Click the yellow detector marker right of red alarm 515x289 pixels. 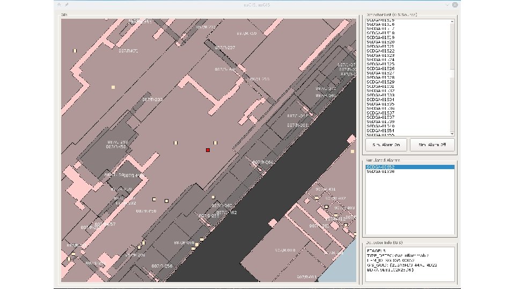click(x=215, y=143)
